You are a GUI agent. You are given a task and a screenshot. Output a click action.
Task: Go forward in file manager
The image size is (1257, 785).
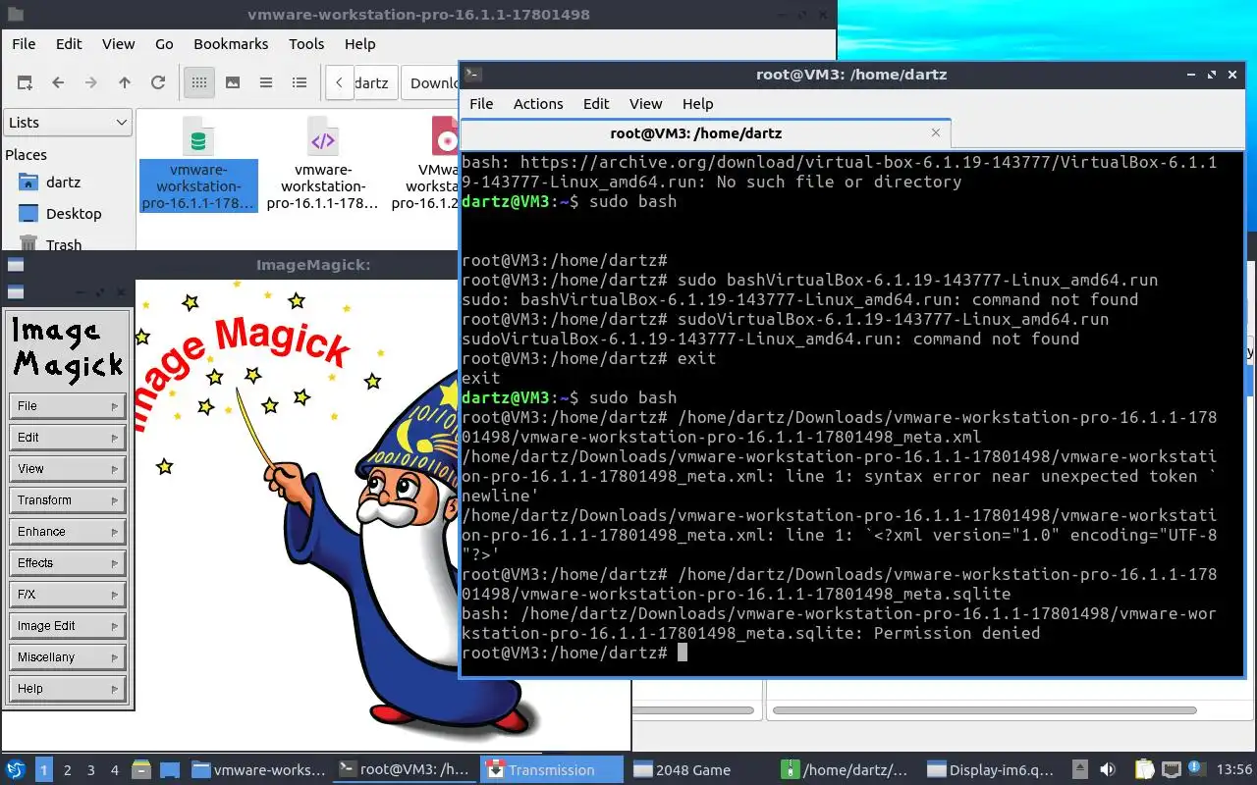(91, 83)
